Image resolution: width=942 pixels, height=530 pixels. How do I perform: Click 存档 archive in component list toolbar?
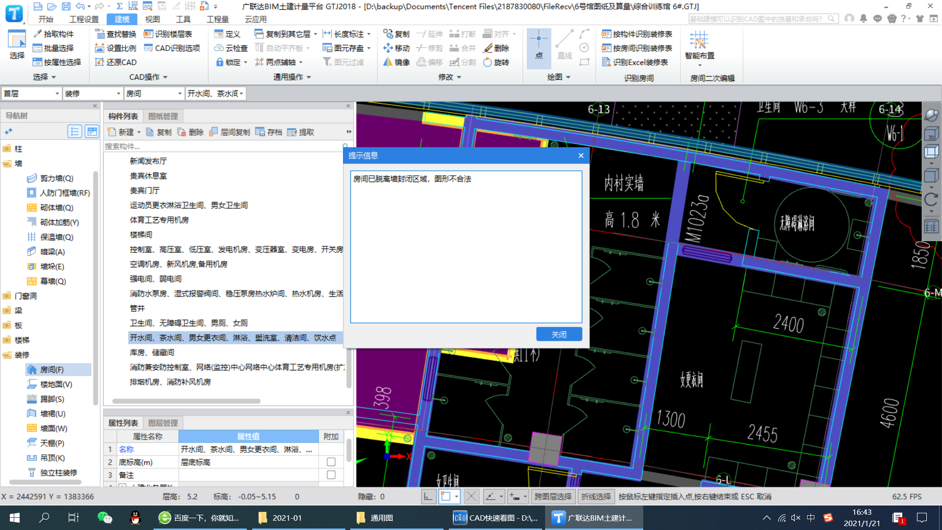pos(269,132)
